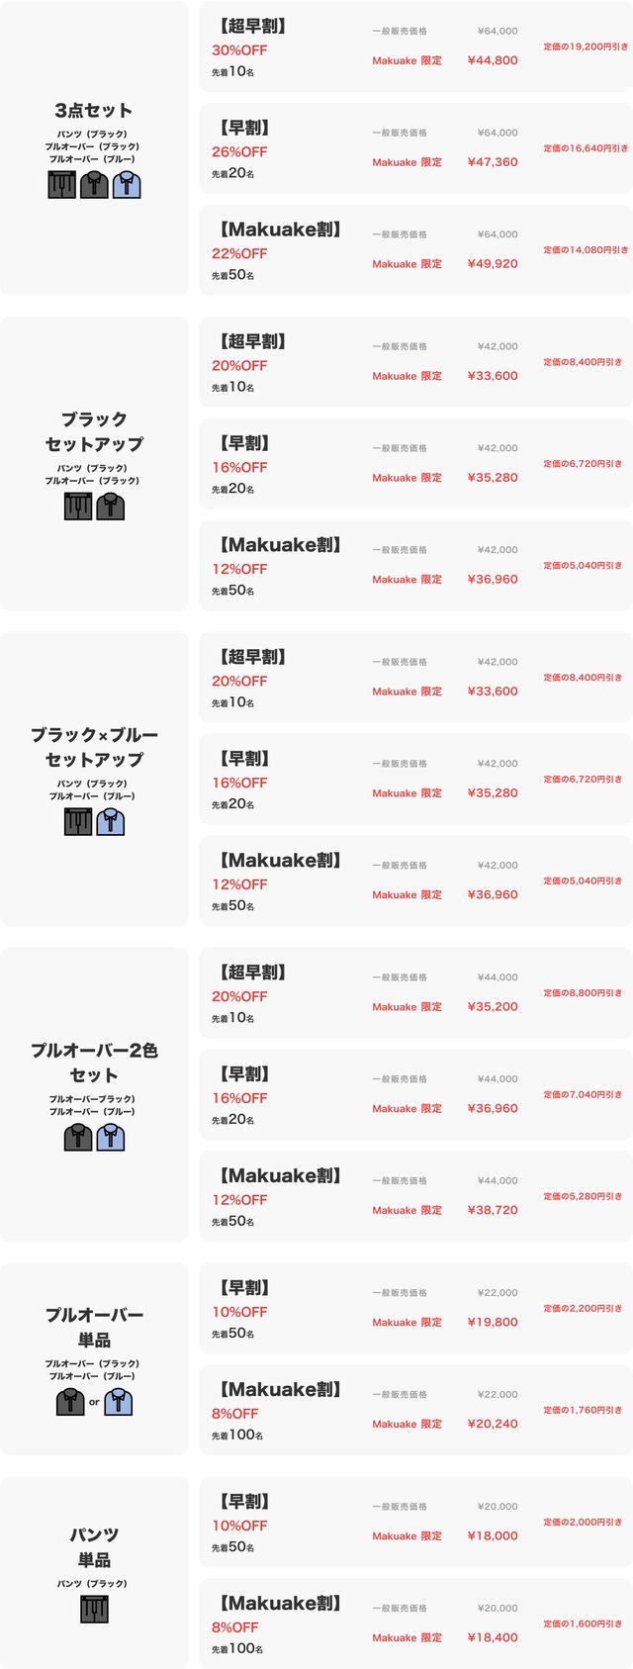Click the black pullover icon in プルオーバー2色セット
Image resolution: width=633 pixels, height=1669 pixels.
[x=78, y=1137]
